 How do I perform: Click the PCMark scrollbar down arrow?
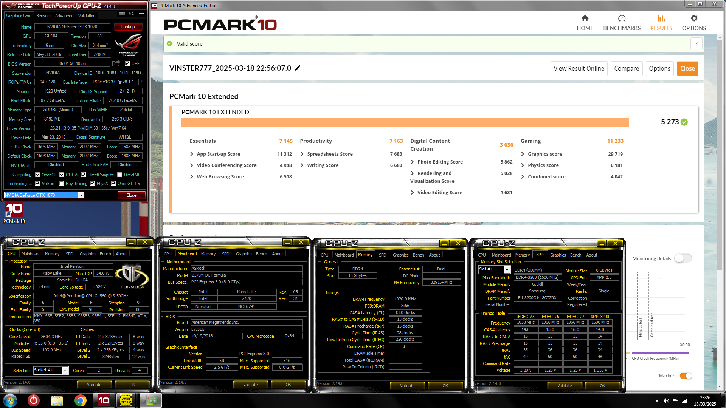[x=720, y=387]
